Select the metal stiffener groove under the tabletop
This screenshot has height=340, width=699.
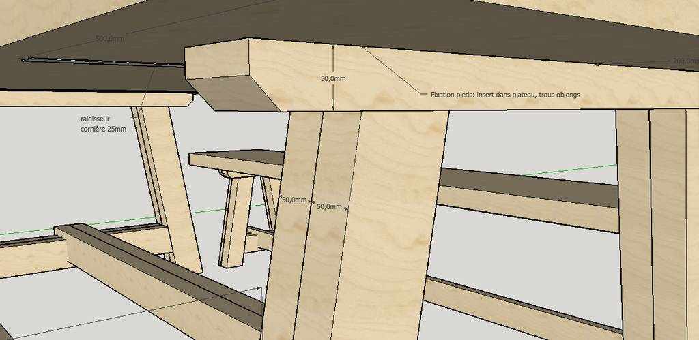pyautogui.click(x=102, y=63)
